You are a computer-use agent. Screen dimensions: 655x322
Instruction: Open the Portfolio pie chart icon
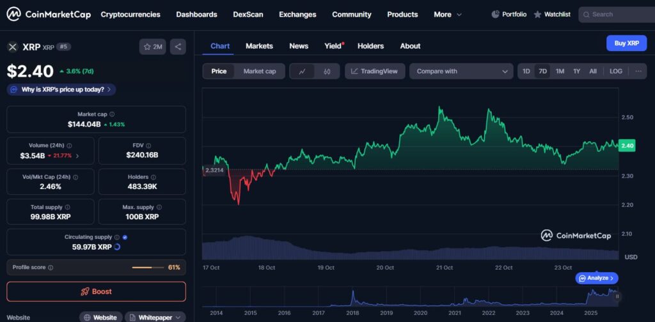[x=496, y=14]
